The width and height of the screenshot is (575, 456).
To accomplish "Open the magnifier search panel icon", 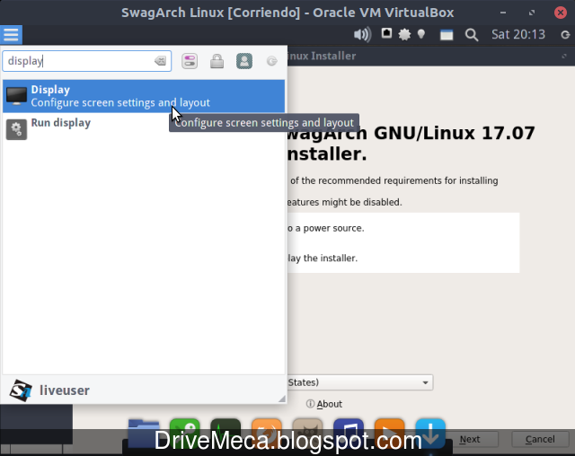I will point(472,35).
